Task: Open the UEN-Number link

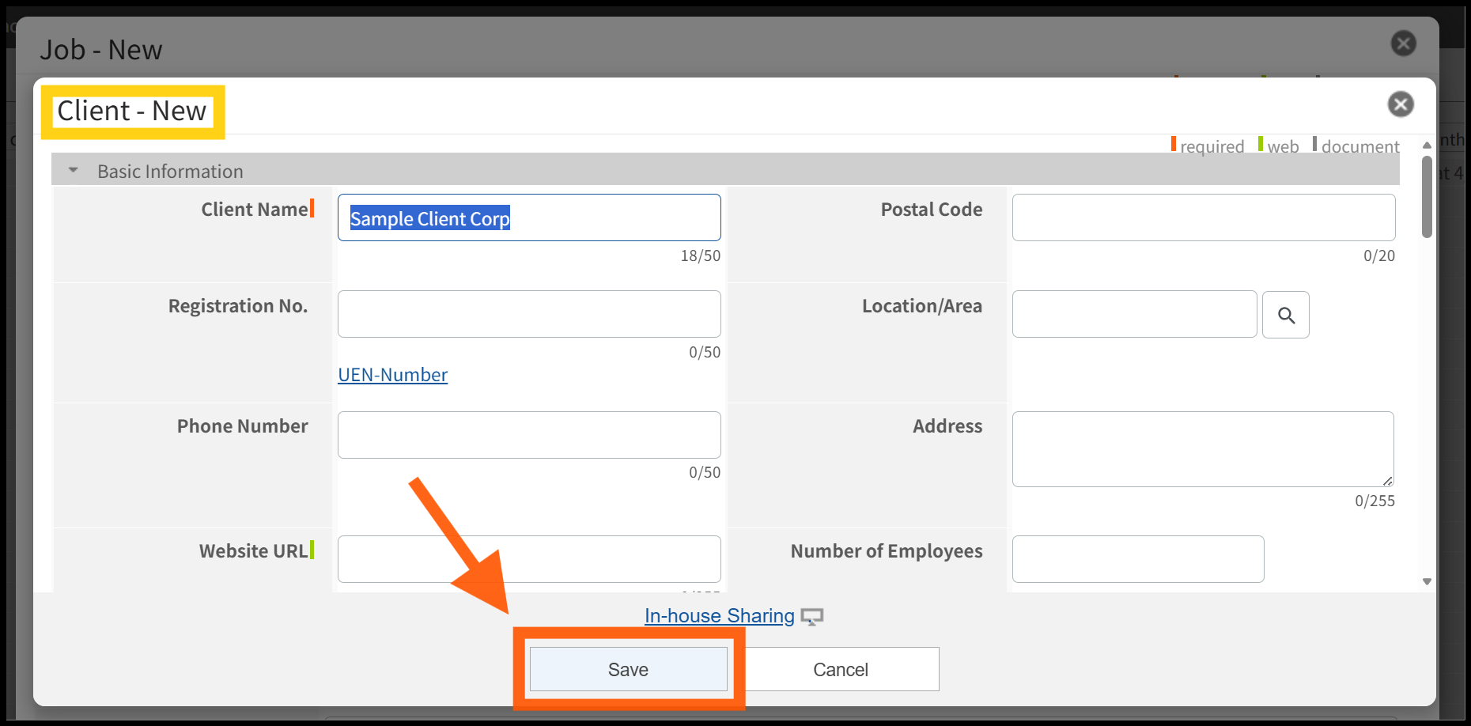Action: pos(392,375)
